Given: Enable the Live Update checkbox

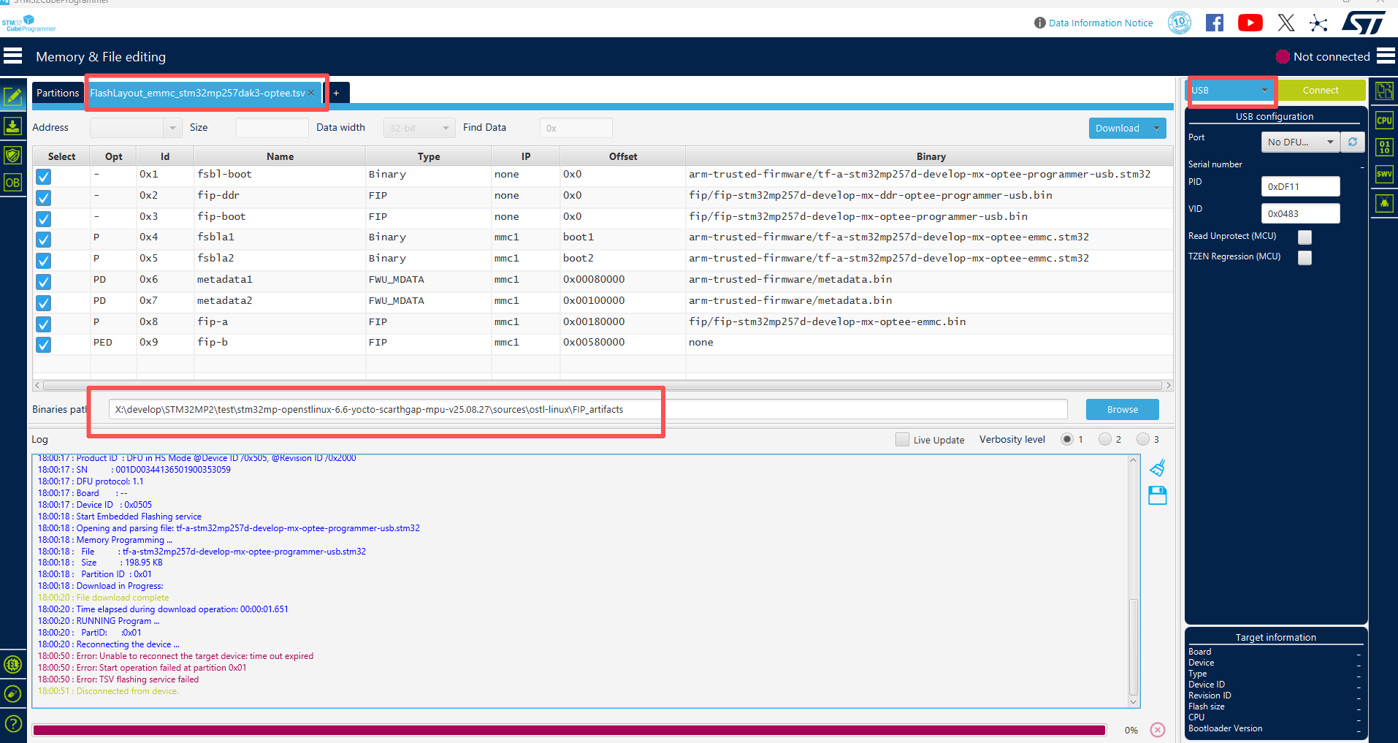Looking at the screenshot, I should point(902,439).
